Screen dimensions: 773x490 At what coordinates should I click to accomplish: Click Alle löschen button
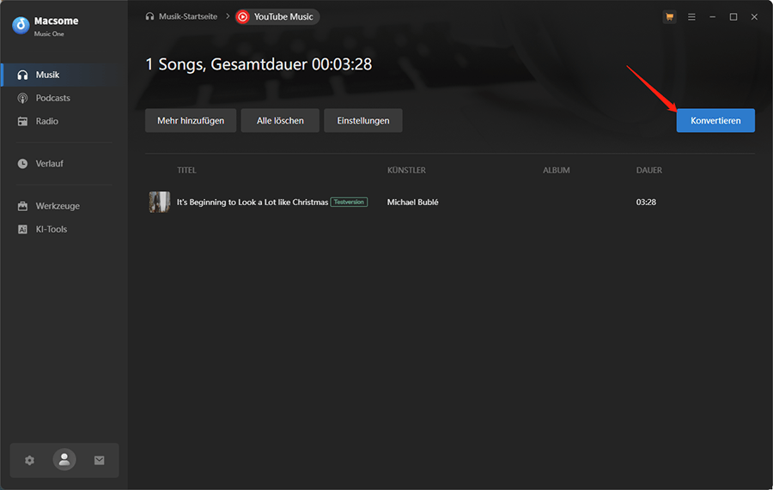(280, 121)
